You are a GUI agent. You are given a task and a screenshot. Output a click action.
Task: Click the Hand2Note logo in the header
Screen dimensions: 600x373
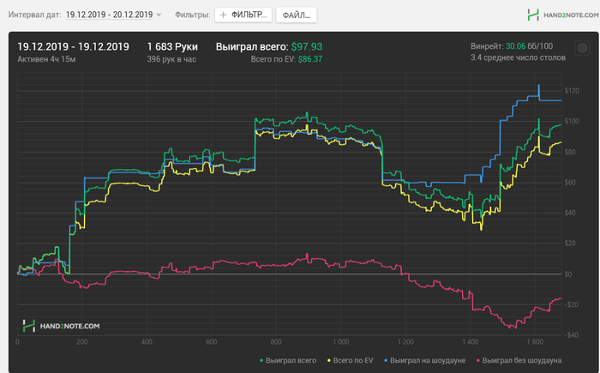[562, 15]
